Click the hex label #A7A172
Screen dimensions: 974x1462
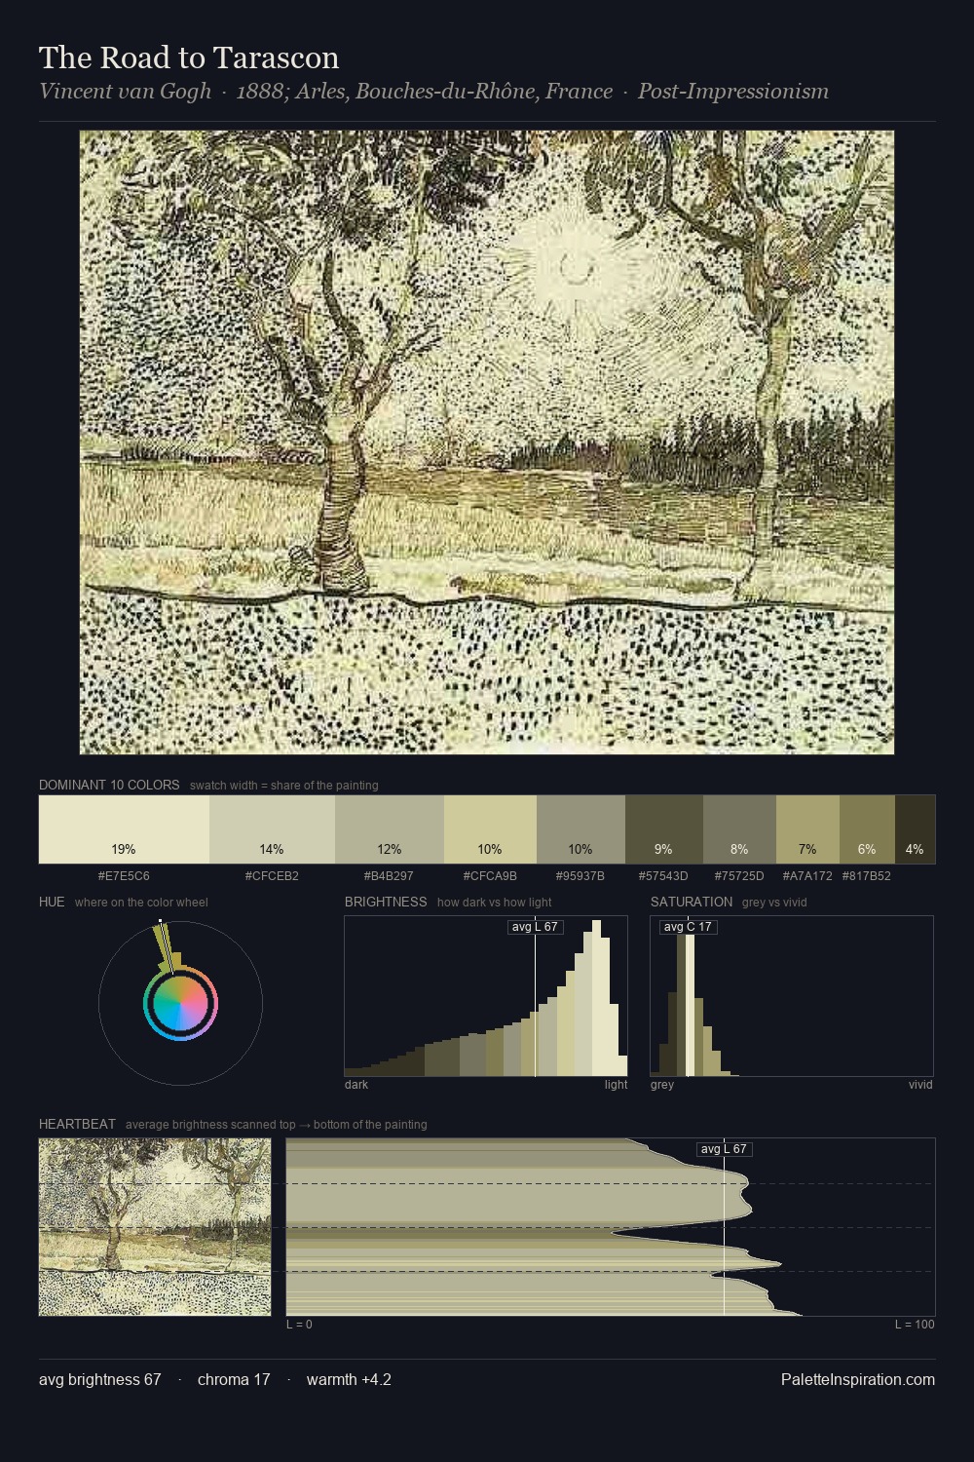(x=807, y=876)
